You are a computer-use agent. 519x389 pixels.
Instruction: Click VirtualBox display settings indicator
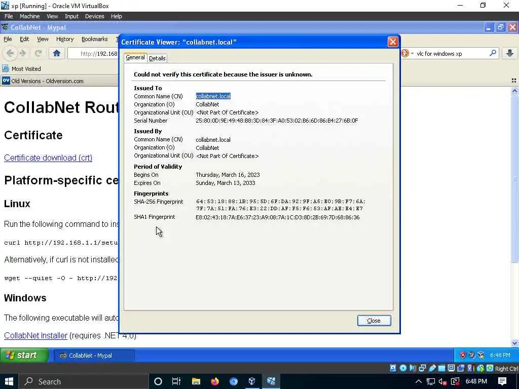tap(451, 368)
